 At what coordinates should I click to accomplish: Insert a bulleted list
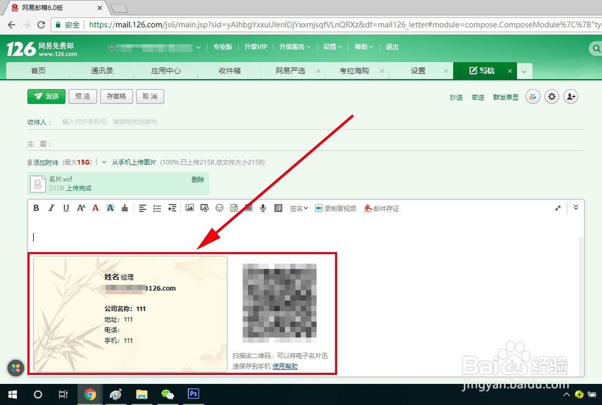coord(157,208)
